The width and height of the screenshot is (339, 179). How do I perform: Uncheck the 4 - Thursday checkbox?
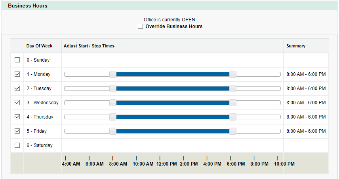(x=17, y=117)
